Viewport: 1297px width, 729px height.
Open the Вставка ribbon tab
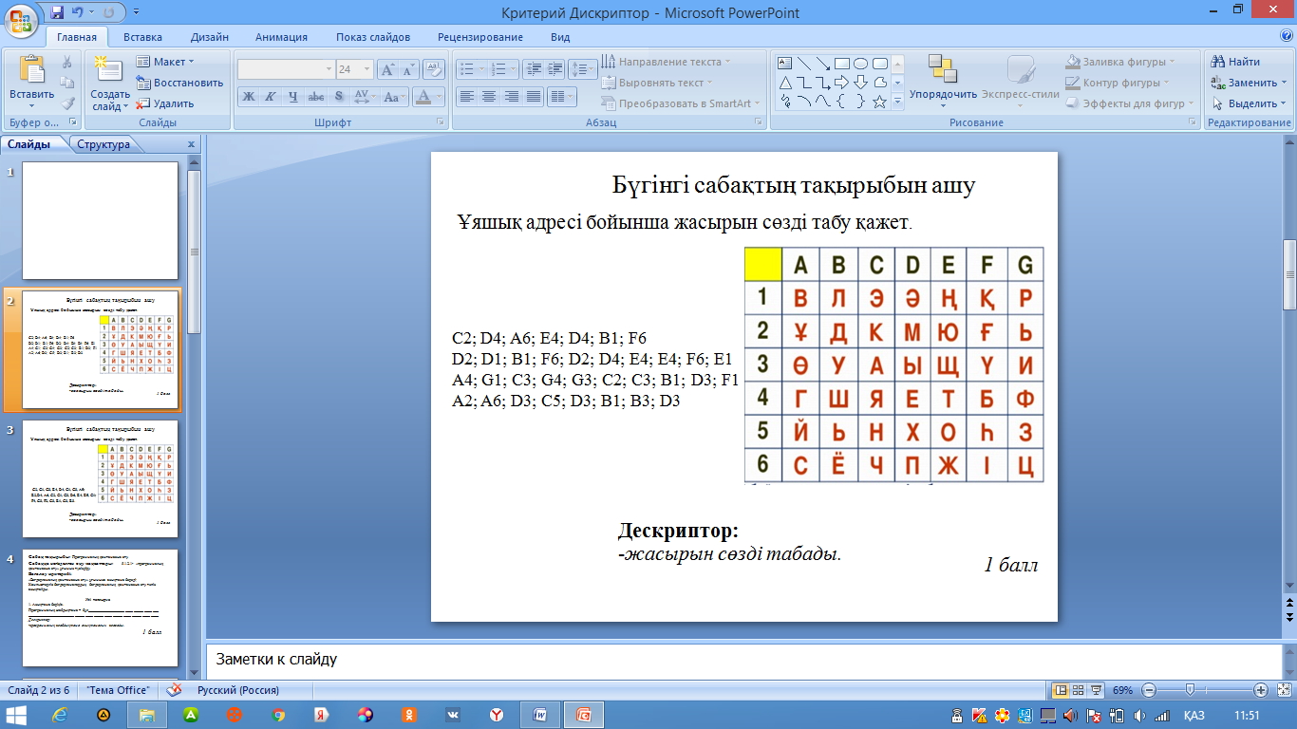pos(142,37)
